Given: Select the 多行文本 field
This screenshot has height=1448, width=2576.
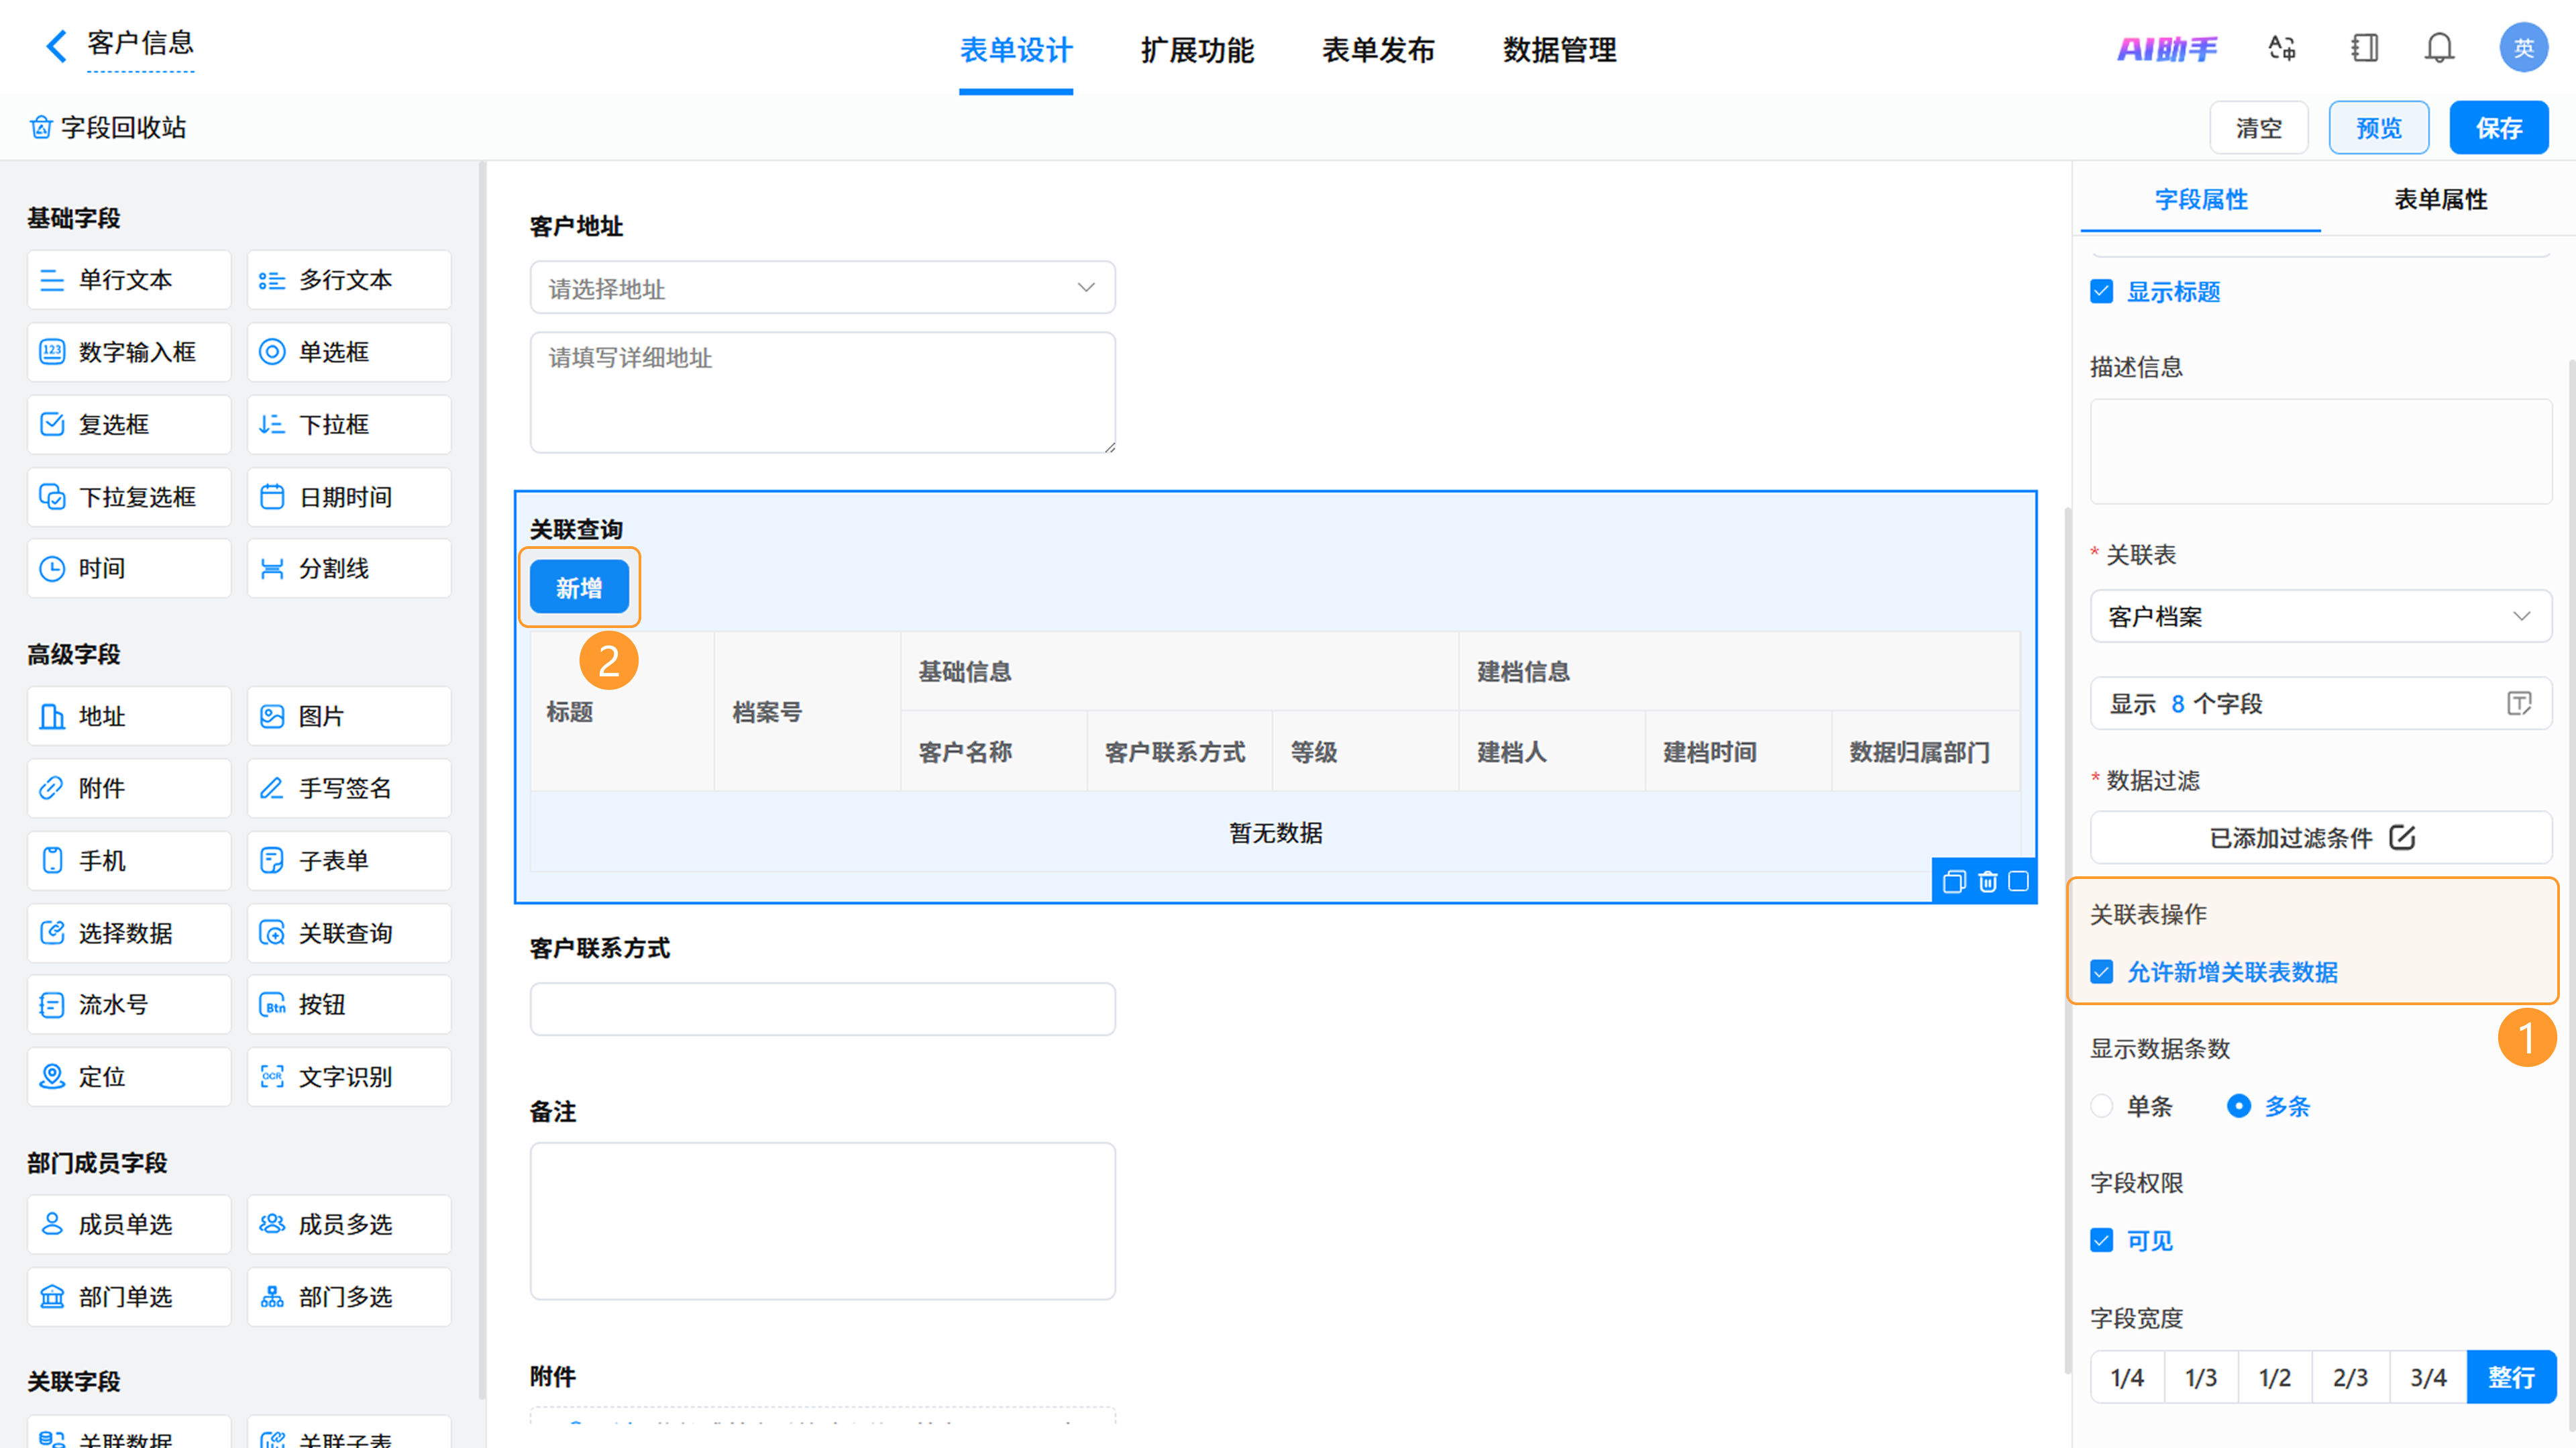Looking at the screenshot, I should (349, 280).
